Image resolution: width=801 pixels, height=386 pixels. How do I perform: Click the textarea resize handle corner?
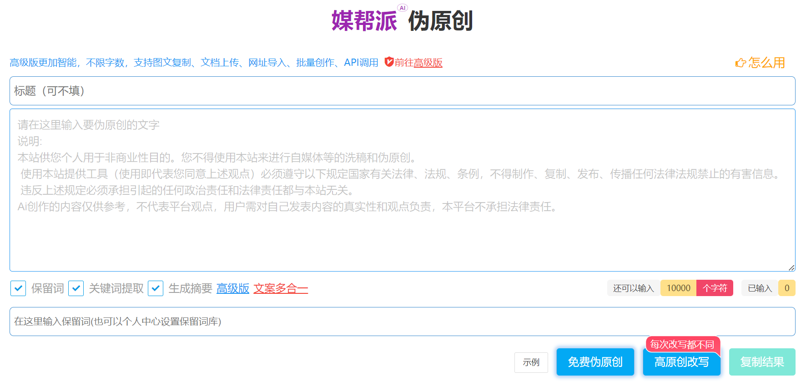791,268
